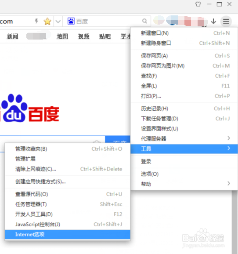The width and height of the screenshot is (238, 254).
Task: Expand the 工具 submenu arrow
Action: (229, 148)
